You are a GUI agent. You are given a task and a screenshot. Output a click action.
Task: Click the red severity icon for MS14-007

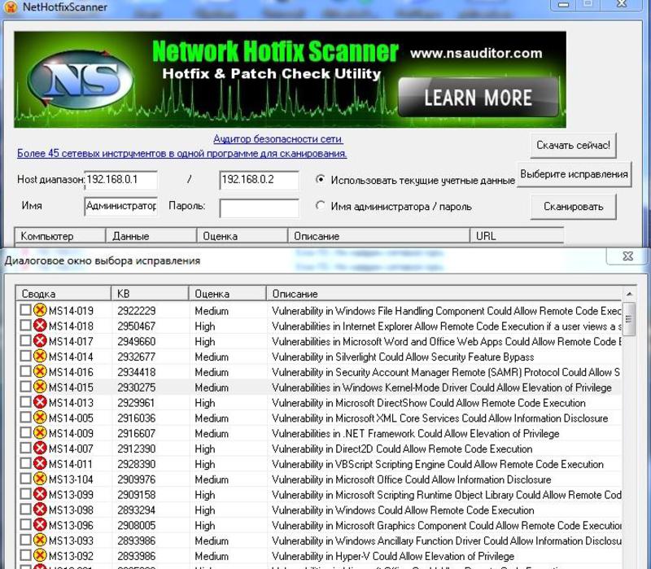[x=40, y=449]
